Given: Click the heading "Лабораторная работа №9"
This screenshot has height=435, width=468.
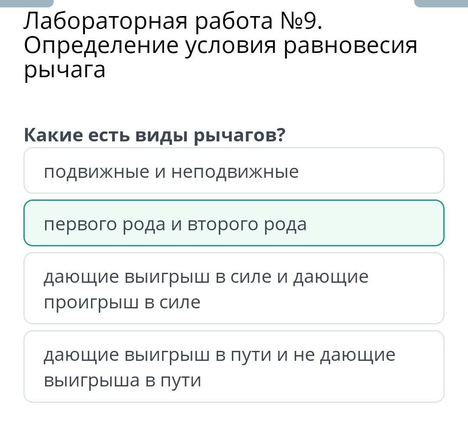Looking at the screenshot, I should tap(173, 22).
